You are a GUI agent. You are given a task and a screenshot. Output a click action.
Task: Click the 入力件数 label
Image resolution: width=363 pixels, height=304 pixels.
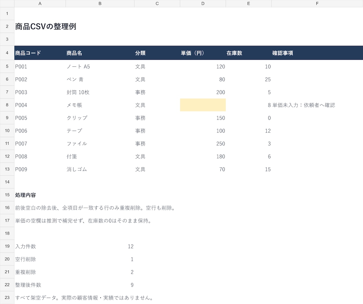pyautogui.click(x=26, y=246)
